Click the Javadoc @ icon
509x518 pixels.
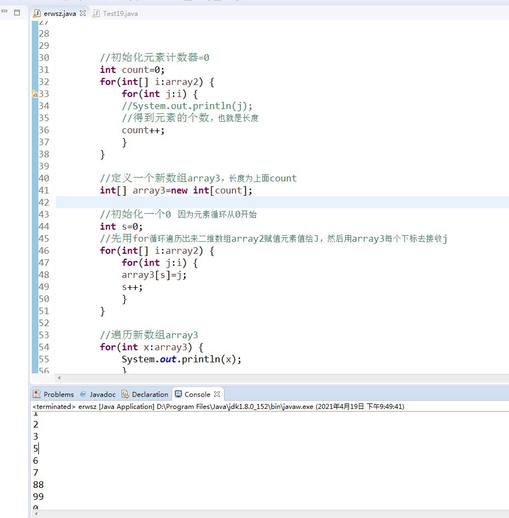[x=83, y=394]
